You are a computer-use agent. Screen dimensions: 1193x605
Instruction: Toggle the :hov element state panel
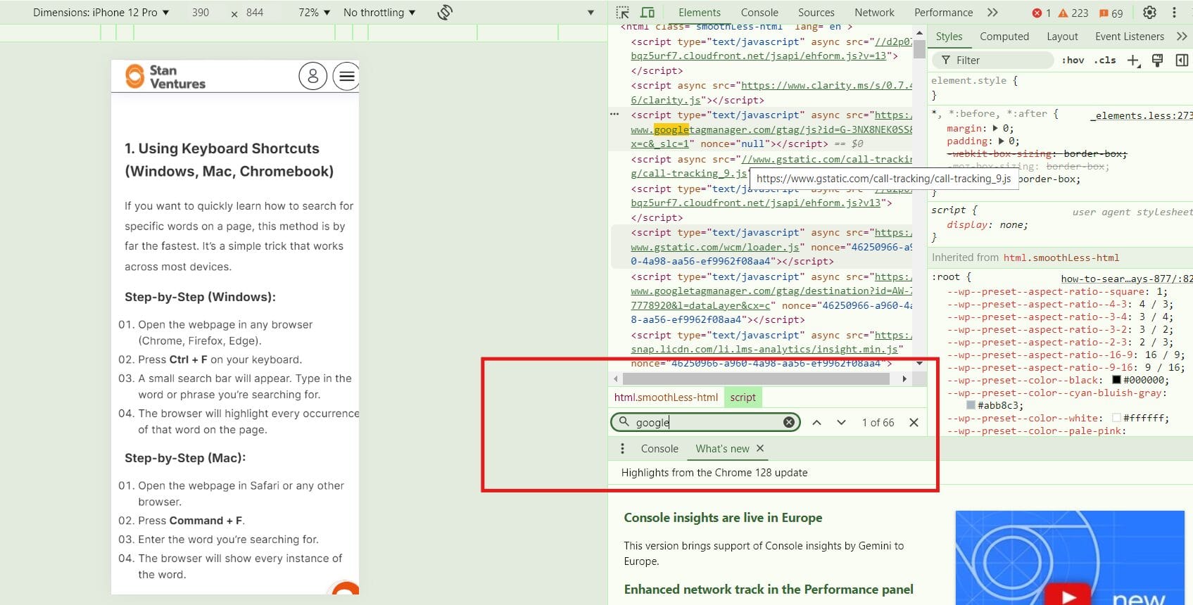pos(1073,60)
